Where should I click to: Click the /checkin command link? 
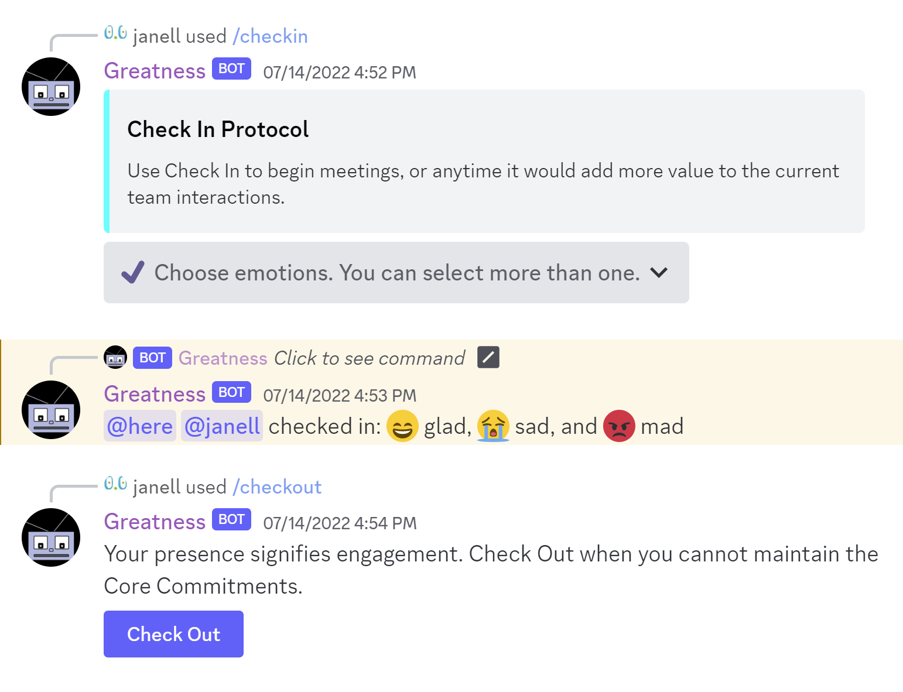tap(270, 36)
